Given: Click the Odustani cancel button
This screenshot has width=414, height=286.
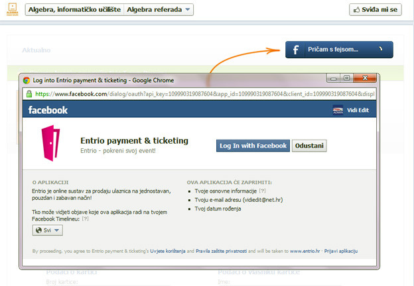Looking at the screenshot, I should pyautogui.click(x=309, y=146).
